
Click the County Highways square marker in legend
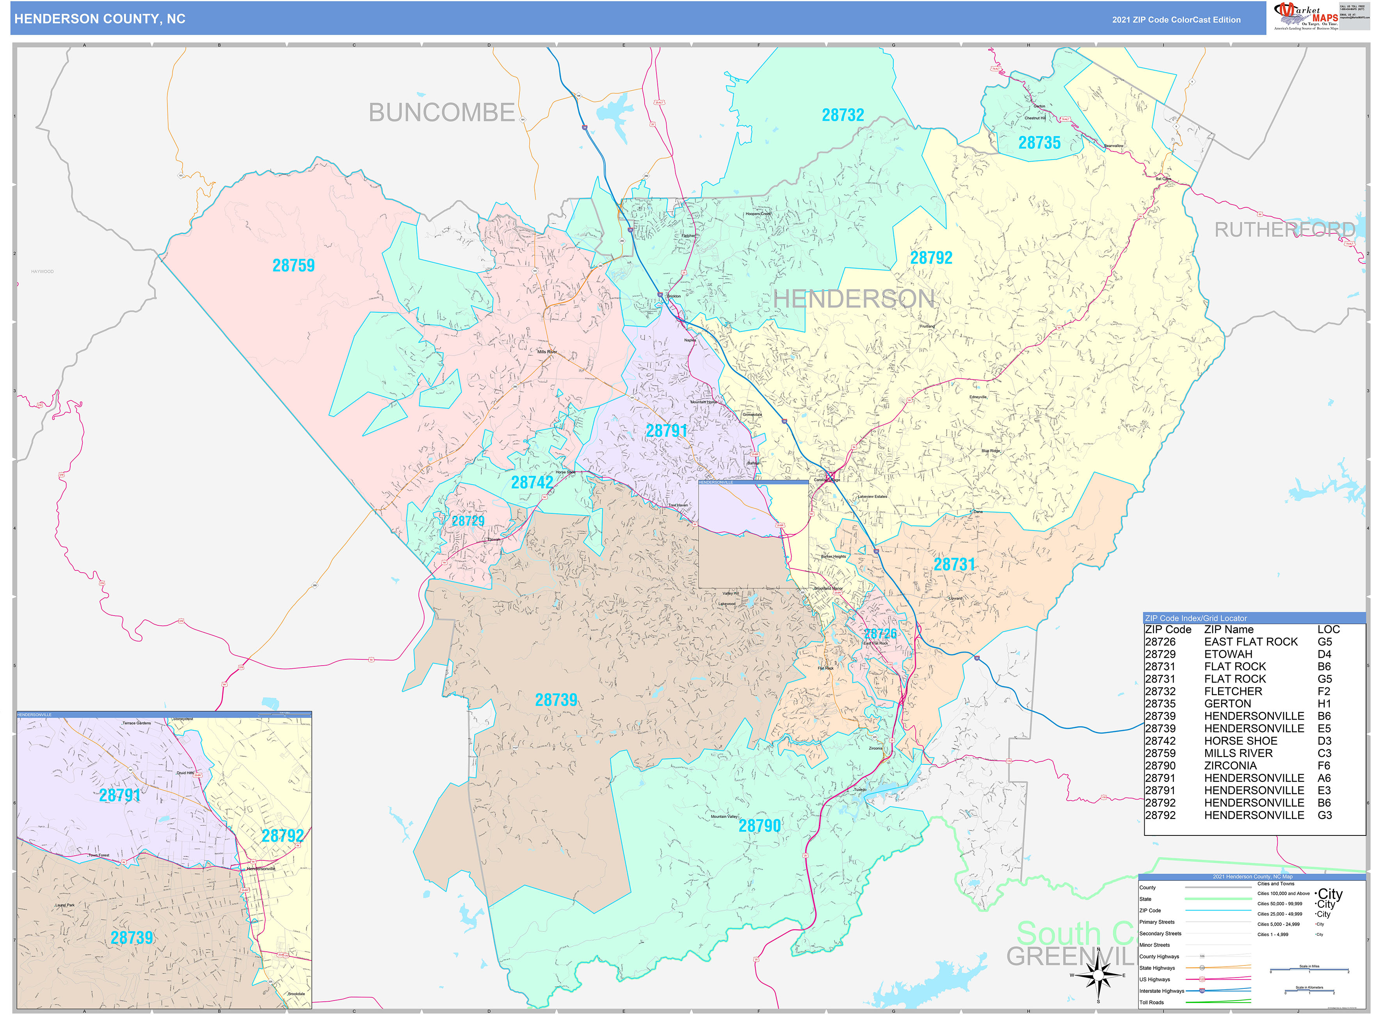[x=1202, y=956]
